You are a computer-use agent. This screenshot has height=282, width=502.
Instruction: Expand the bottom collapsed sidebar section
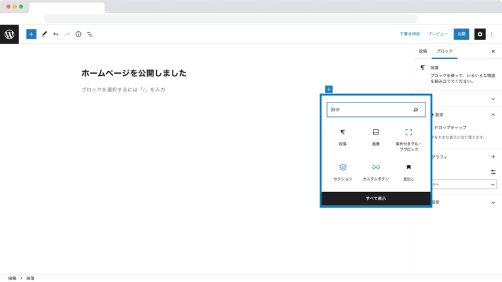pos(493,202)
